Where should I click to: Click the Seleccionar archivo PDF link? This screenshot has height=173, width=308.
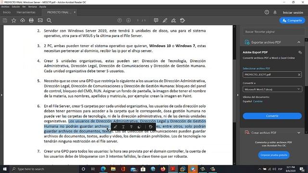pyautogui.click(x=256, y=68)
